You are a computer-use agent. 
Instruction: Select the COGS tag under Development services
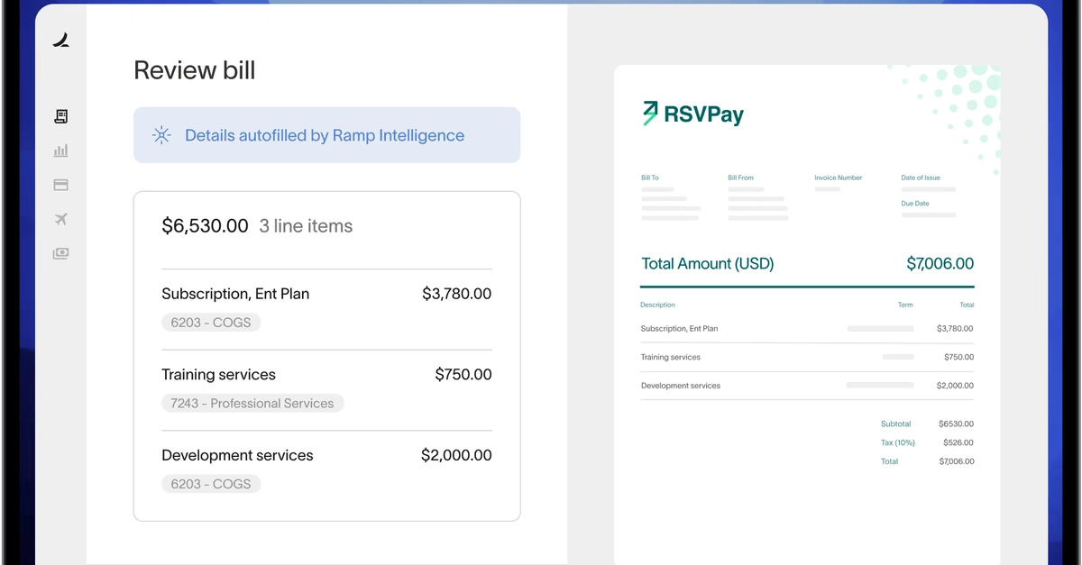tap(211, 484)
